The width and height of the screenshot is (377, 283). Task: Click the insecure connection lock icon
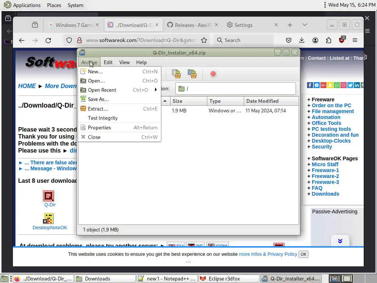click(x=80, y=40)
